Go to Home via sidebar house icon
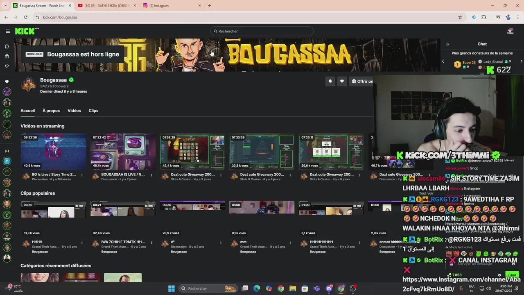Image resolution: width=524 pixels, height=295 pixels. [x=7, y=46]
